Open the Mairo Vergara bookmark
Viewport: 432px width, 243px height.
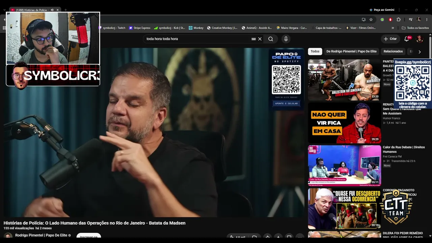point(292,28)
